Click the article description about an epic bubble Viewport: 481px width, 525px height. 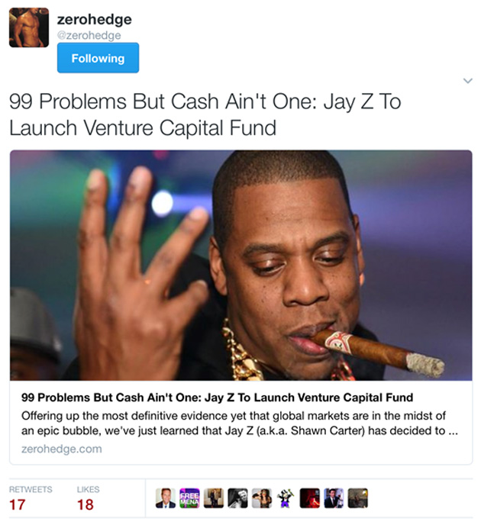pyautogui.click(x=239, y=424)
